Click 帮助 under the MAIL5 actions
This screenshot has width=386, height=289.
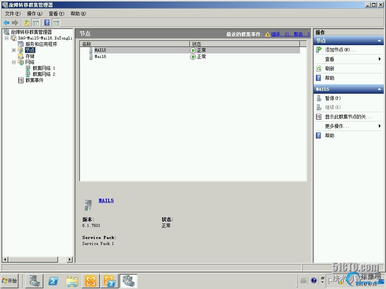pyautogui.click(x=329, y=135)
